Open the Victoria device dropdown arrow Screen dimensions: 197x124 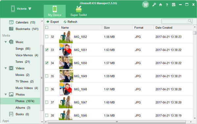[x=30, y=9]
